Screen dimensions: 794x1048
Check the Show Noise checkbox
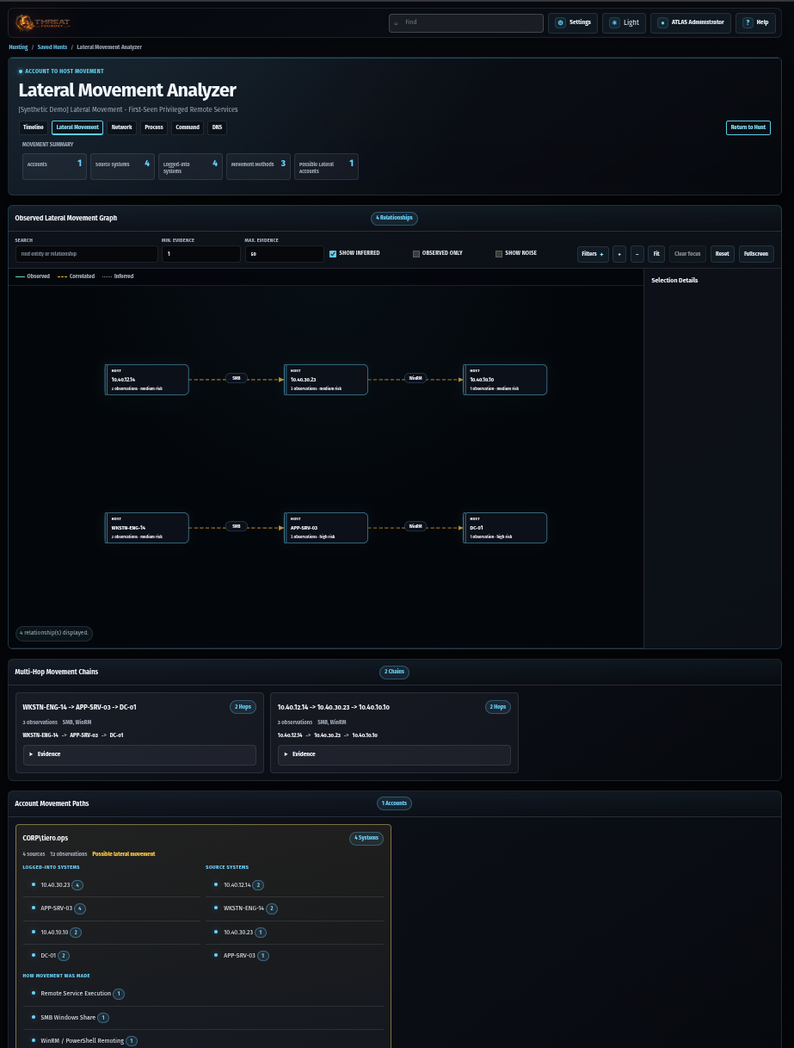click(x=499, y=254)
